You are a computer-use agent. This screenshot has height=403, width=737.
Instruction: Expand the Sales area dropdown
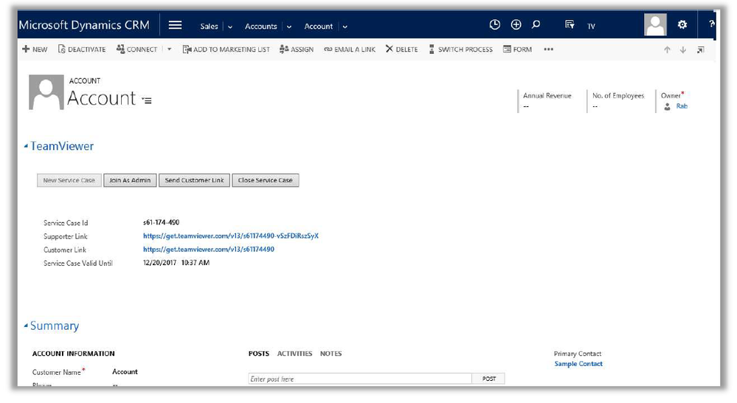230,27
